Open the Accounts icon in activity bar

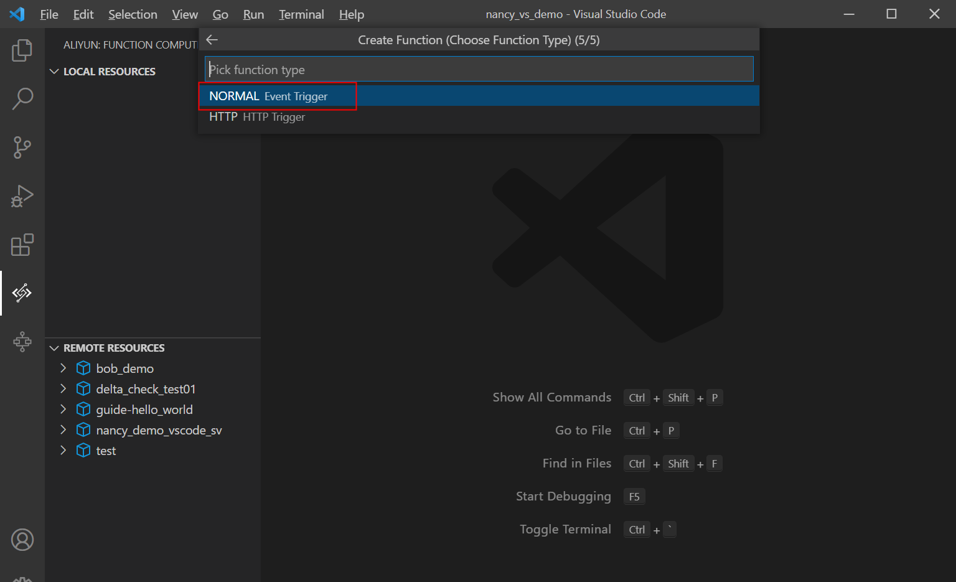pos(22,540)
